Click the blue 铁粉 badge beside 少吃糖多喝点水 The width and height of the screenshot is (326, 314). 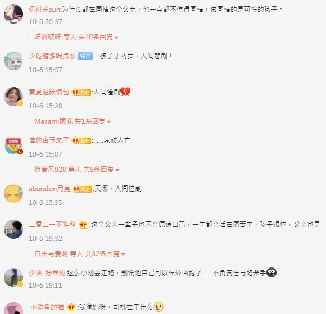coord(85,56)
